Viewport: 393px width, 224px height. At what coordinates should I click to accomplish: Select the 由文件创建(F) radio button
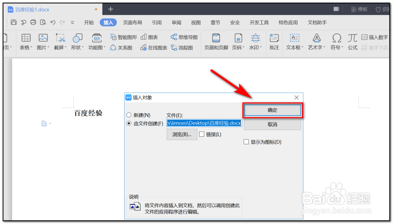[129, 124]
